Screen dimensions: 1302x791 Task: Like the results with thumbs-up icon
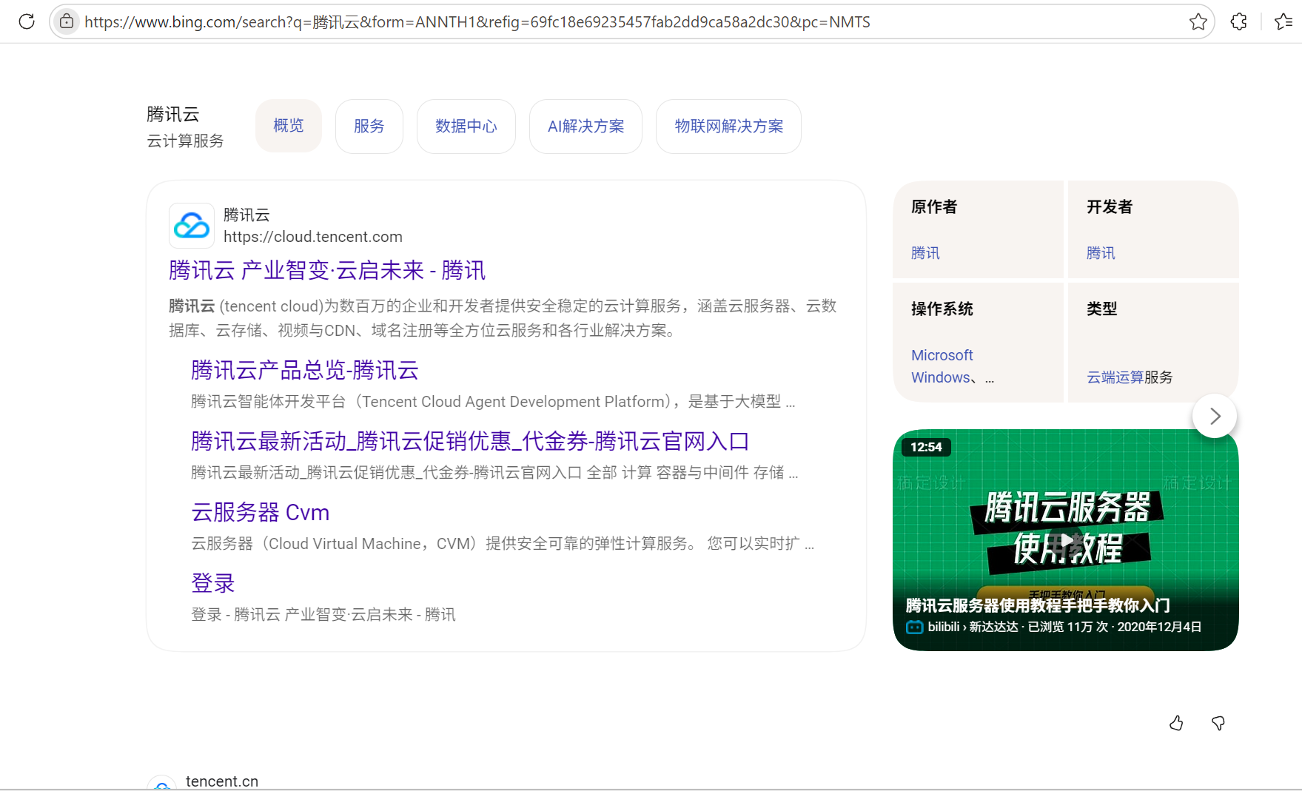coord(1176,723)
